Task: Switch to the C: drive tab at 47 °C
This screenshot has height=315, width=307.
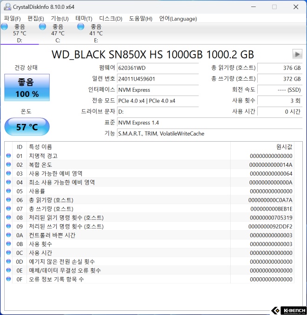Action: pos(58,34)
